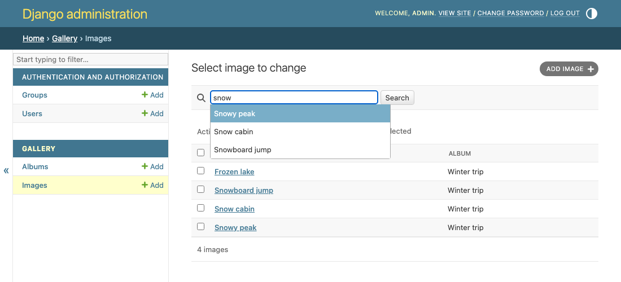Click Winter trip in Frozen lake row
Viewport: 621px width, 282px height.
[465, 171]
